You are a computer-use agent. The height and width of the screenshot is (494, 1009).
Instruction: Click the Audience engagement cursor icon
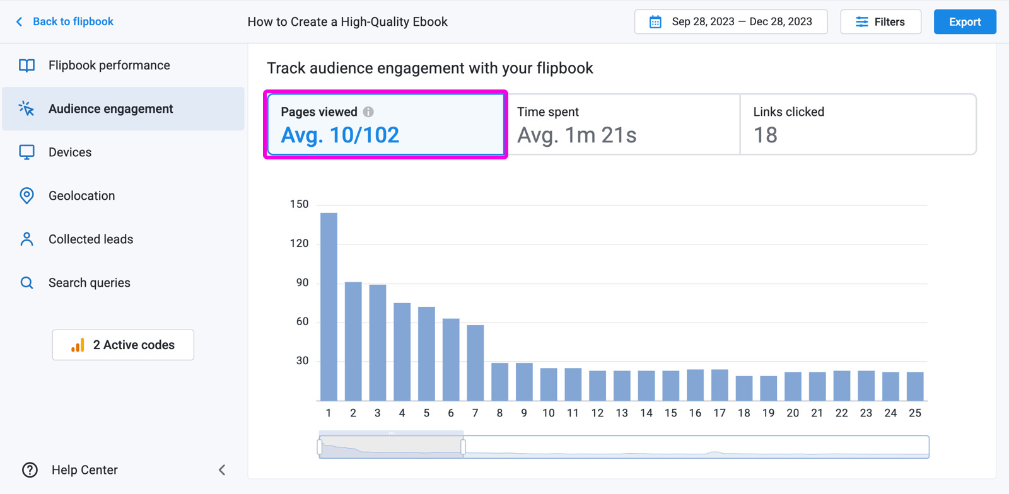(x=26, y=108)
